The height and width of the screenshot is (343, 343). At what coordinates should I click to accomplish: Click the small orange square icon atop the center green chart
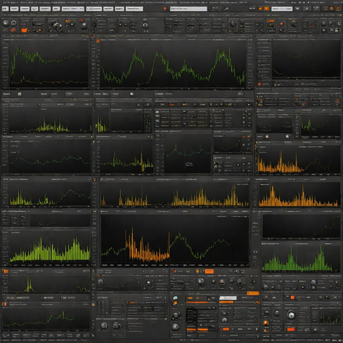click(98, 41)
